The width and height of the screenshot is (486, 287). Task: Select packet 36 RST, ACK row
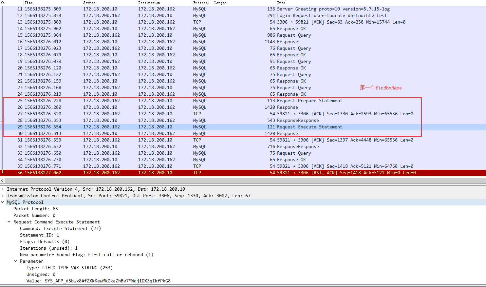pyautogui.click(x=243, y=173)
